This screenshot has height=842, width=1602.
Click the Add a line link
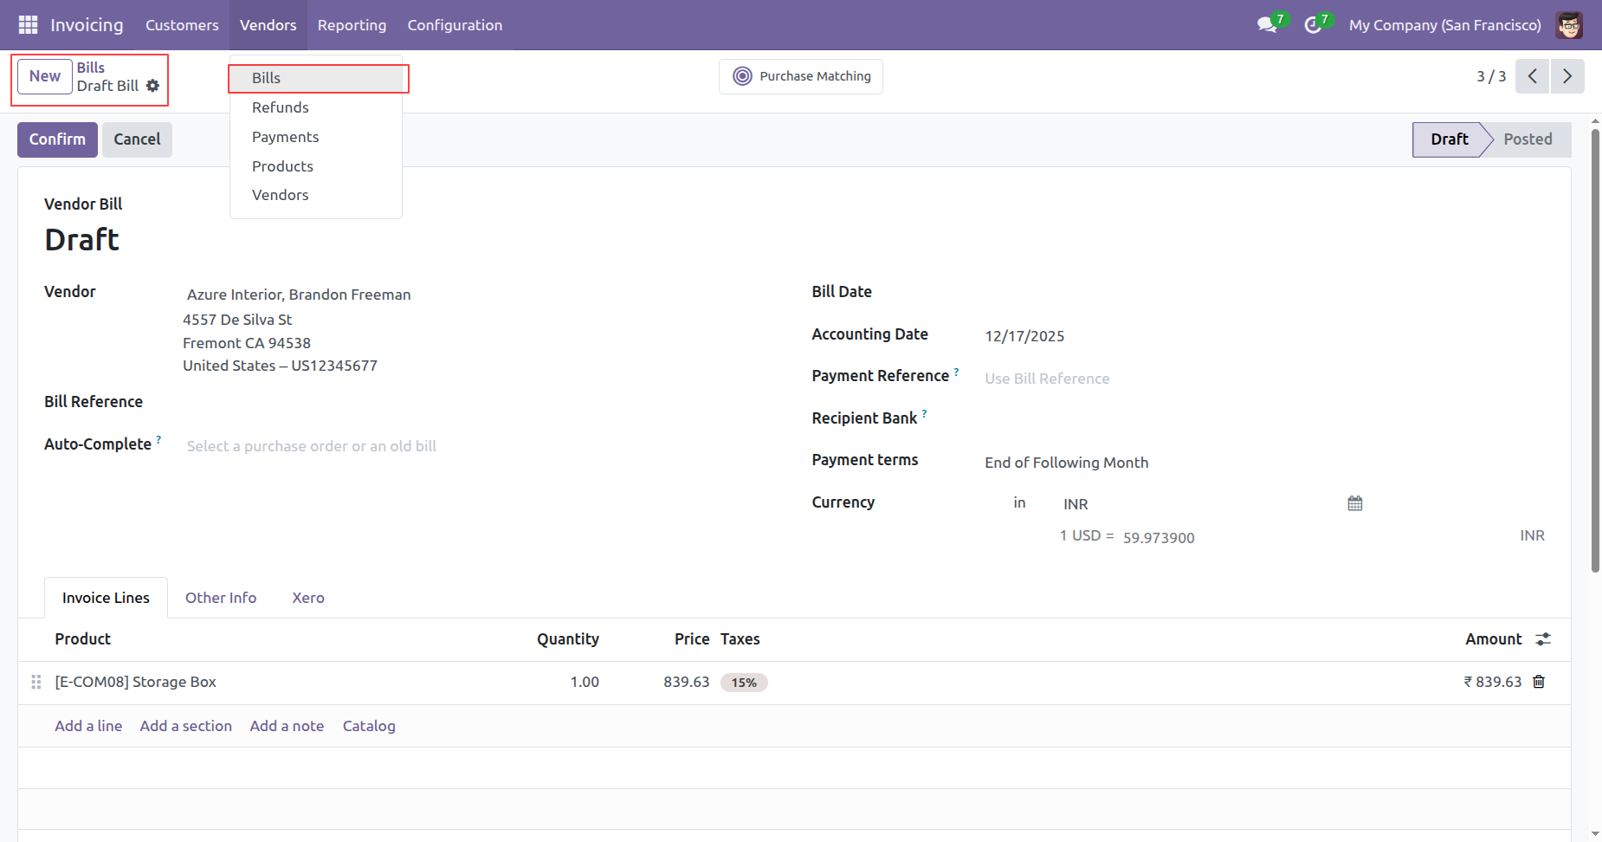(x=88, y=726)
